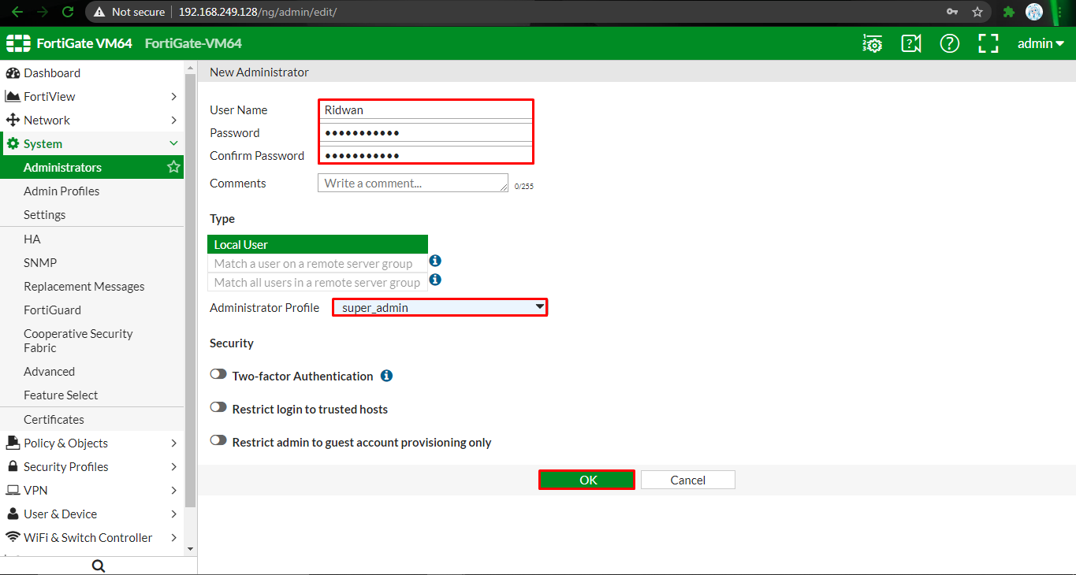The height and width of the screenshot is (575, 1076).
Task: Open the Dashboard from the sidebar
Action: (x=50, y=72)
